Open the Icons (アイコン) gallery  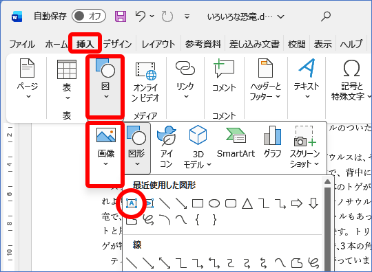point(167,147)
